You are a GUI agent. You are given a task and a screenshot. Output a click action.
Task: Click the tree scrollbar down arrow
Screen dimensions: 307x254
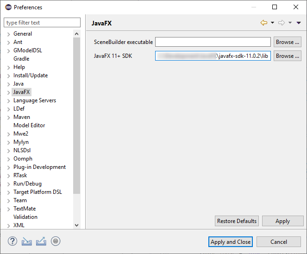[77, 225]
